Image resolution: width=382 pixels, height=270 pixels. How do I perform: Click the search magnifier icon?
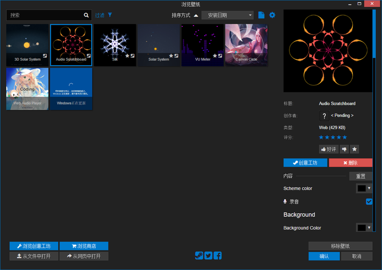pos(86,15)
